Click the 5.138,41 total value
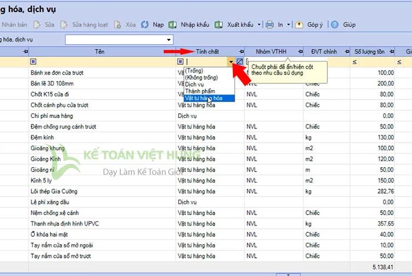The height and width of the screenshot is (276, 412). tap(383, 267)
